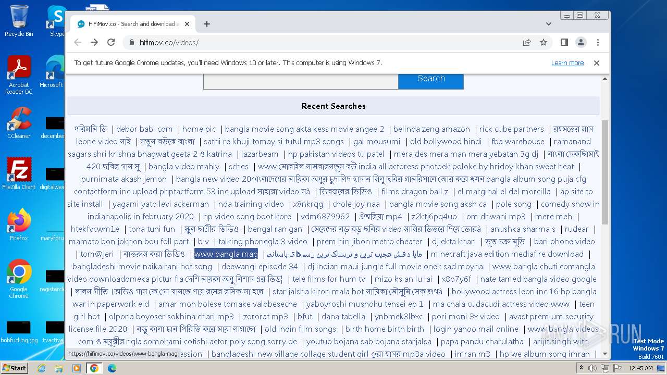Launch Internet Explorer from taskbar

click(x=41, y=368)
